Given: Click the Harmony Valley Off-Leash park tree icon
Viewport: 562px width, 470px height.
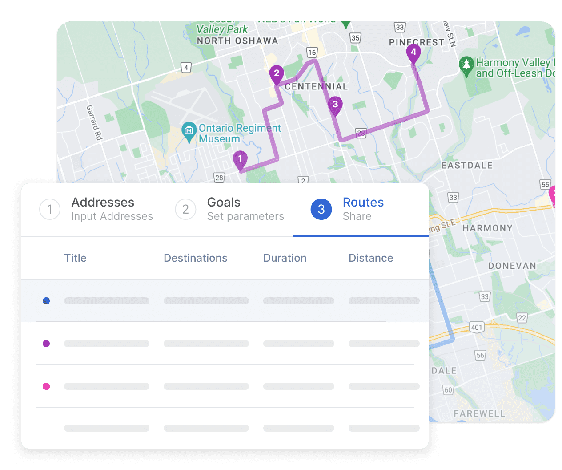Looking at the screenshot, I should (x=466, y=67).
